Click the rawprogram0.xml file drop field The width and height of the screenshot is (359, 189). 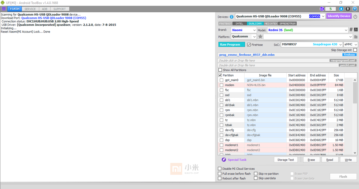click(x=287, y=60)
